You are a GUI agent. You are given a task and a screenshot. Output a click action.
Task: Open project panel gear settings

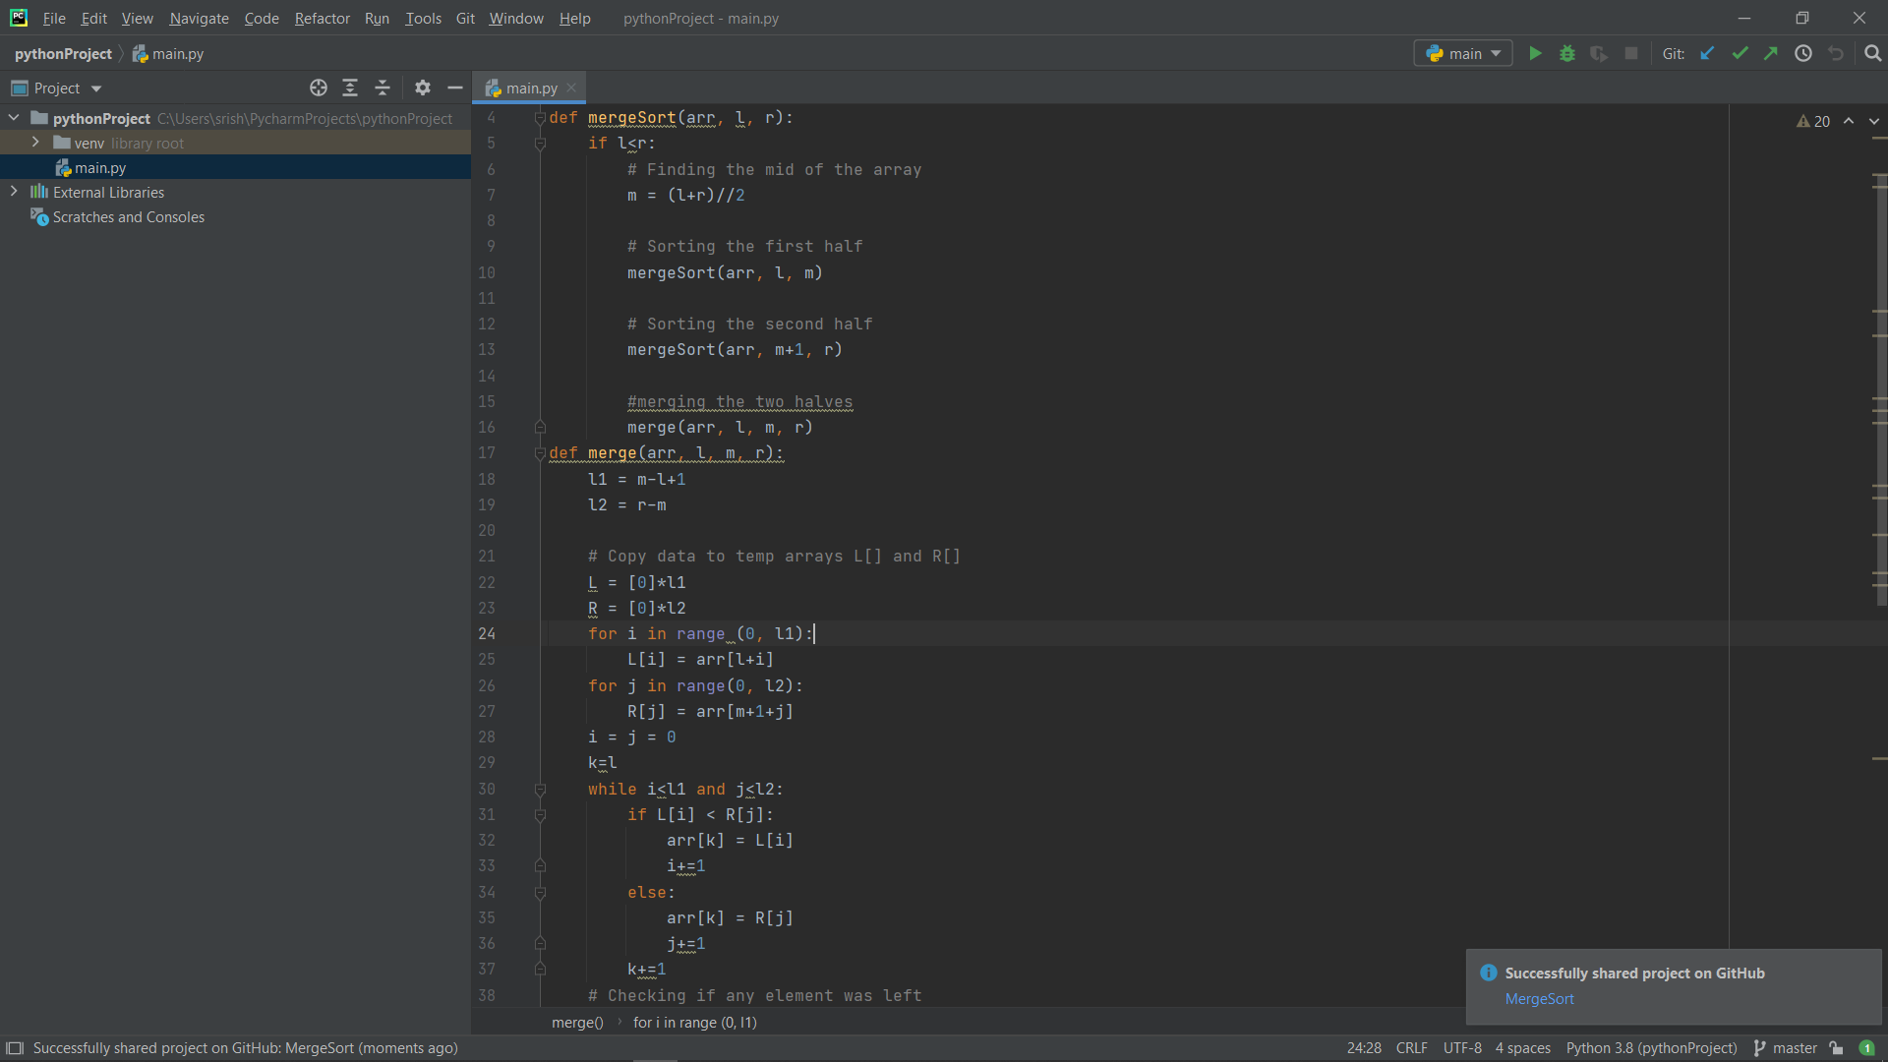(x=423, y=88)
